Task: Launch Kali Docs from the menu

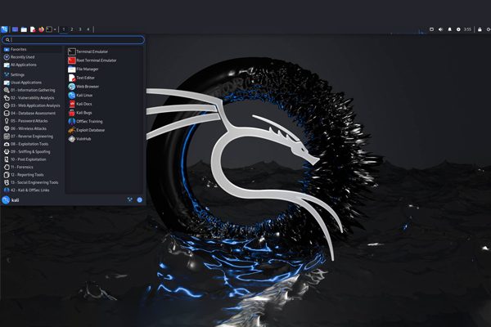Action: [x=86, y=104]
